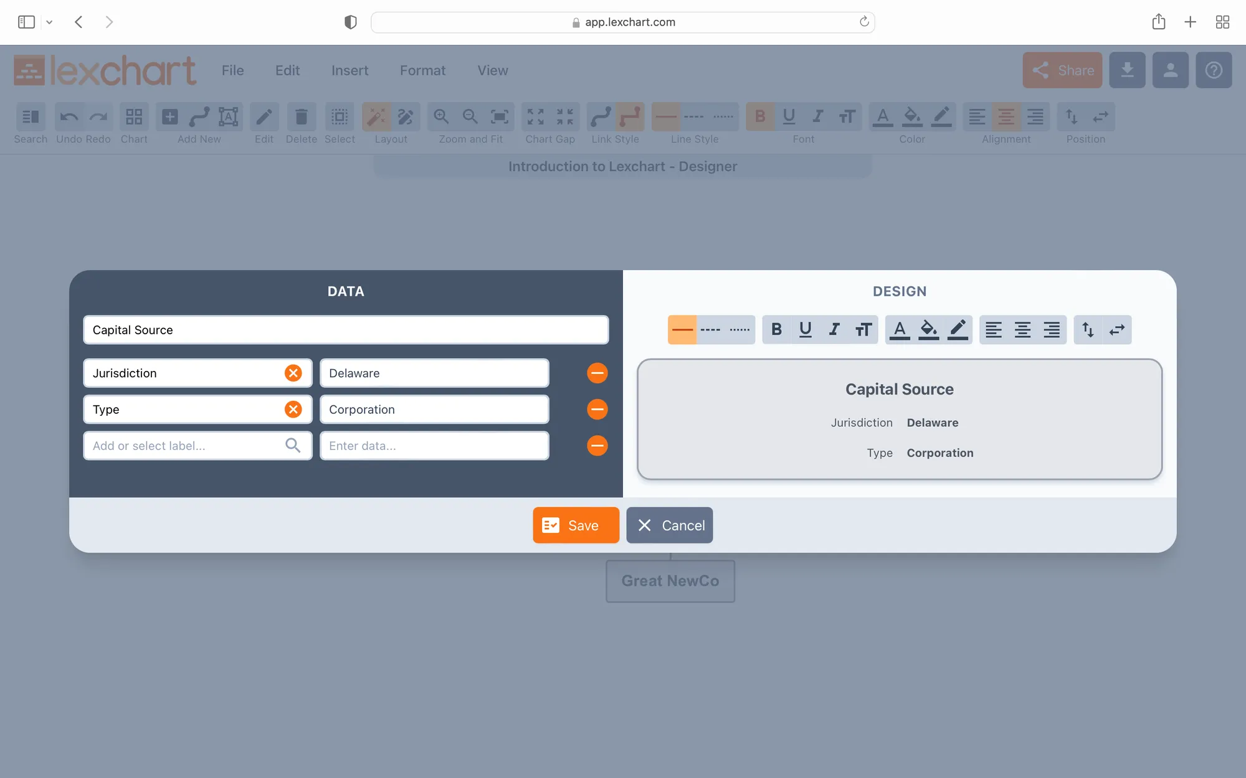
Task: Click the Italic formatting icon in Design panel
Action: 834,330
